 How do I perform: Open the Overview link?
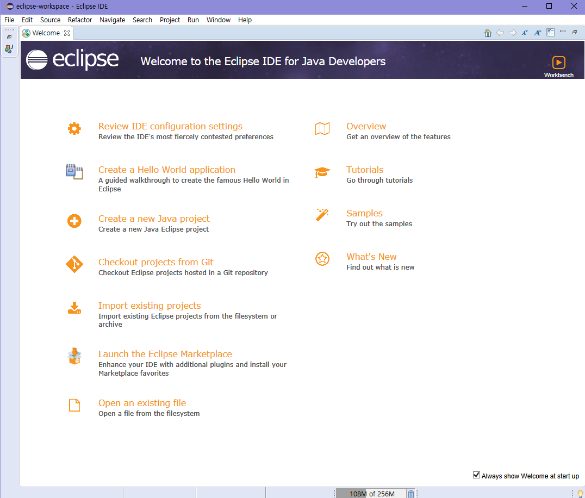[366, 126]
